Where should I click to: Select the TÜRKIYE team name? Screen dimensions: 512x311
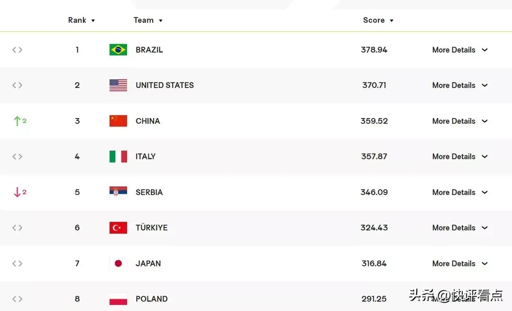click(151, 228)
